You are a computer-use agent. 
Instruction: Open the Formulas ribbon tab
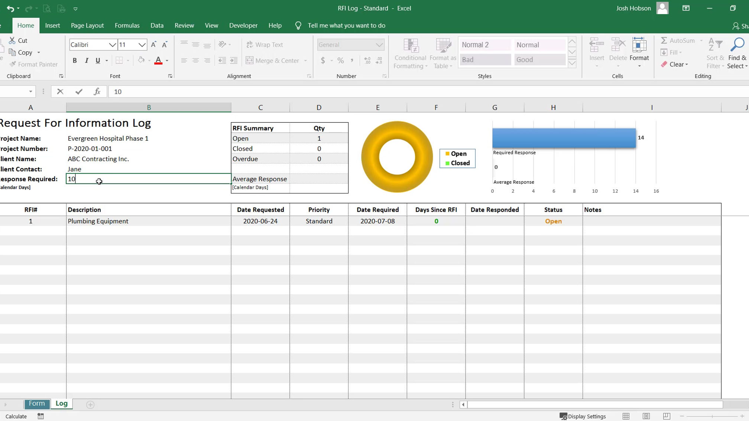127,26
